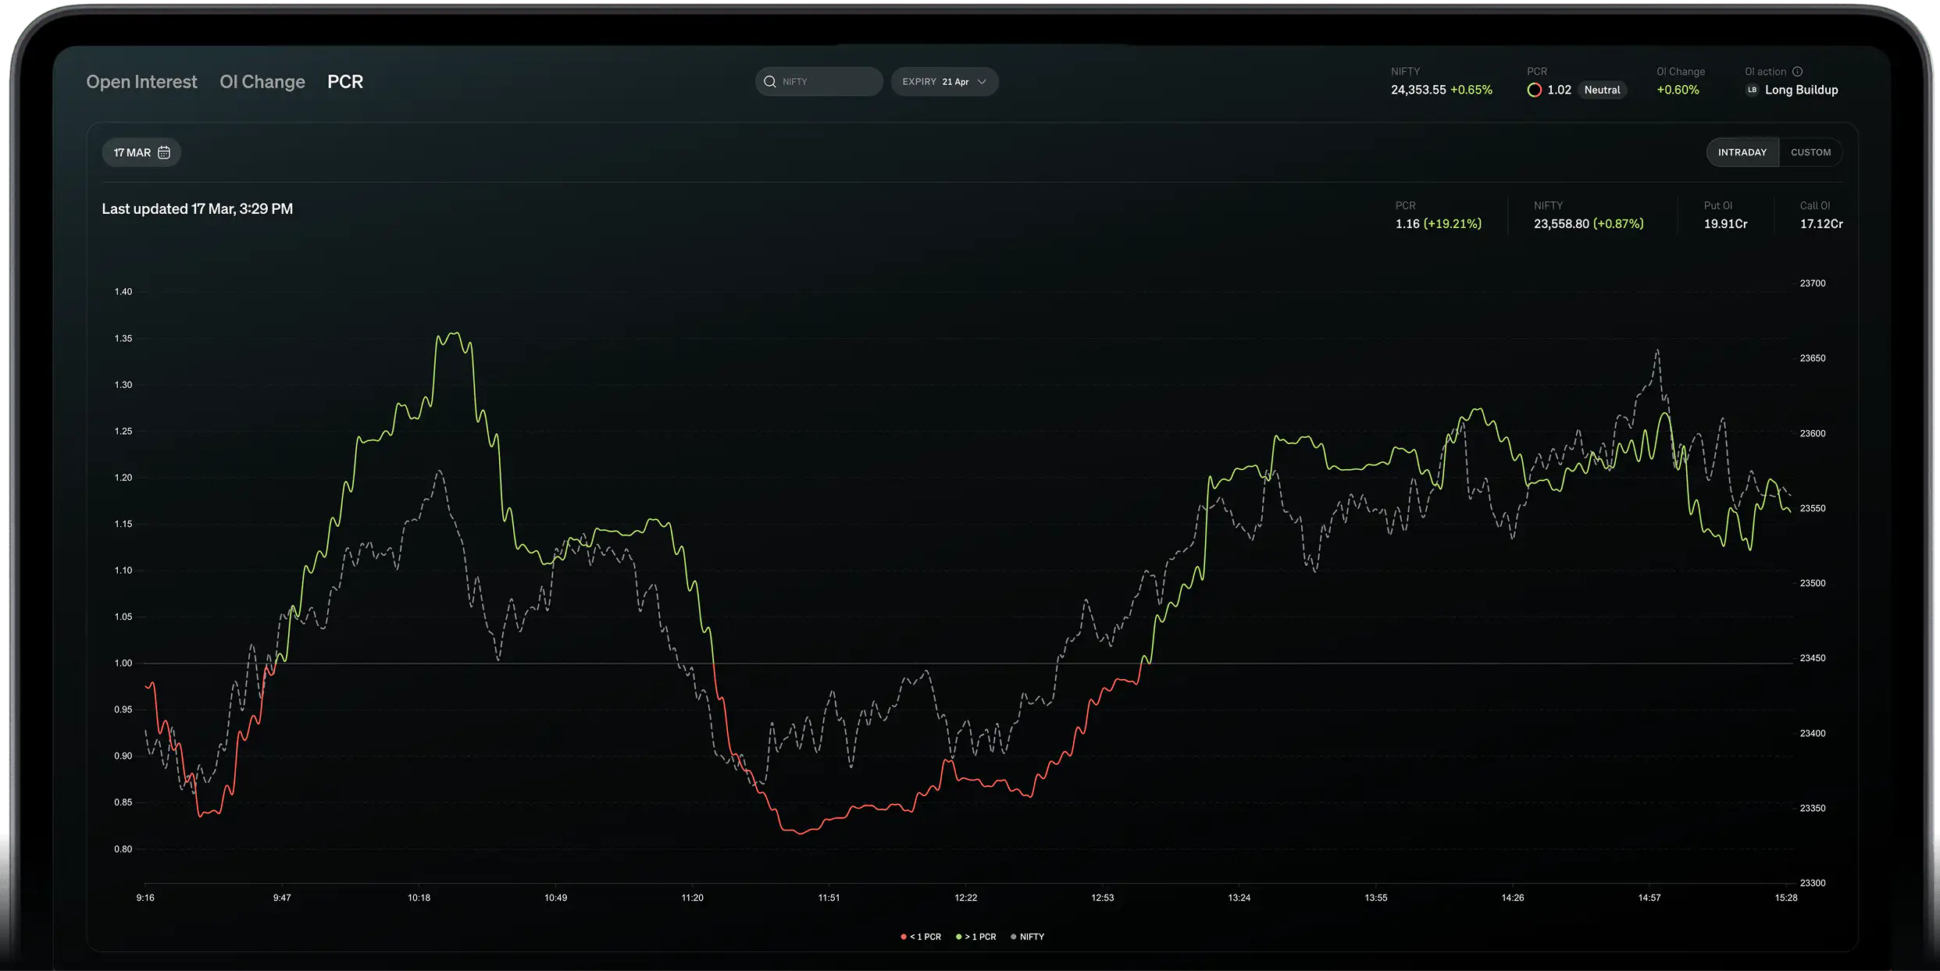Click the header NIFTY value 24,353.55
Viewport: 1940px width, 971px height.
pyautogui.click(x=1418, y=90)
